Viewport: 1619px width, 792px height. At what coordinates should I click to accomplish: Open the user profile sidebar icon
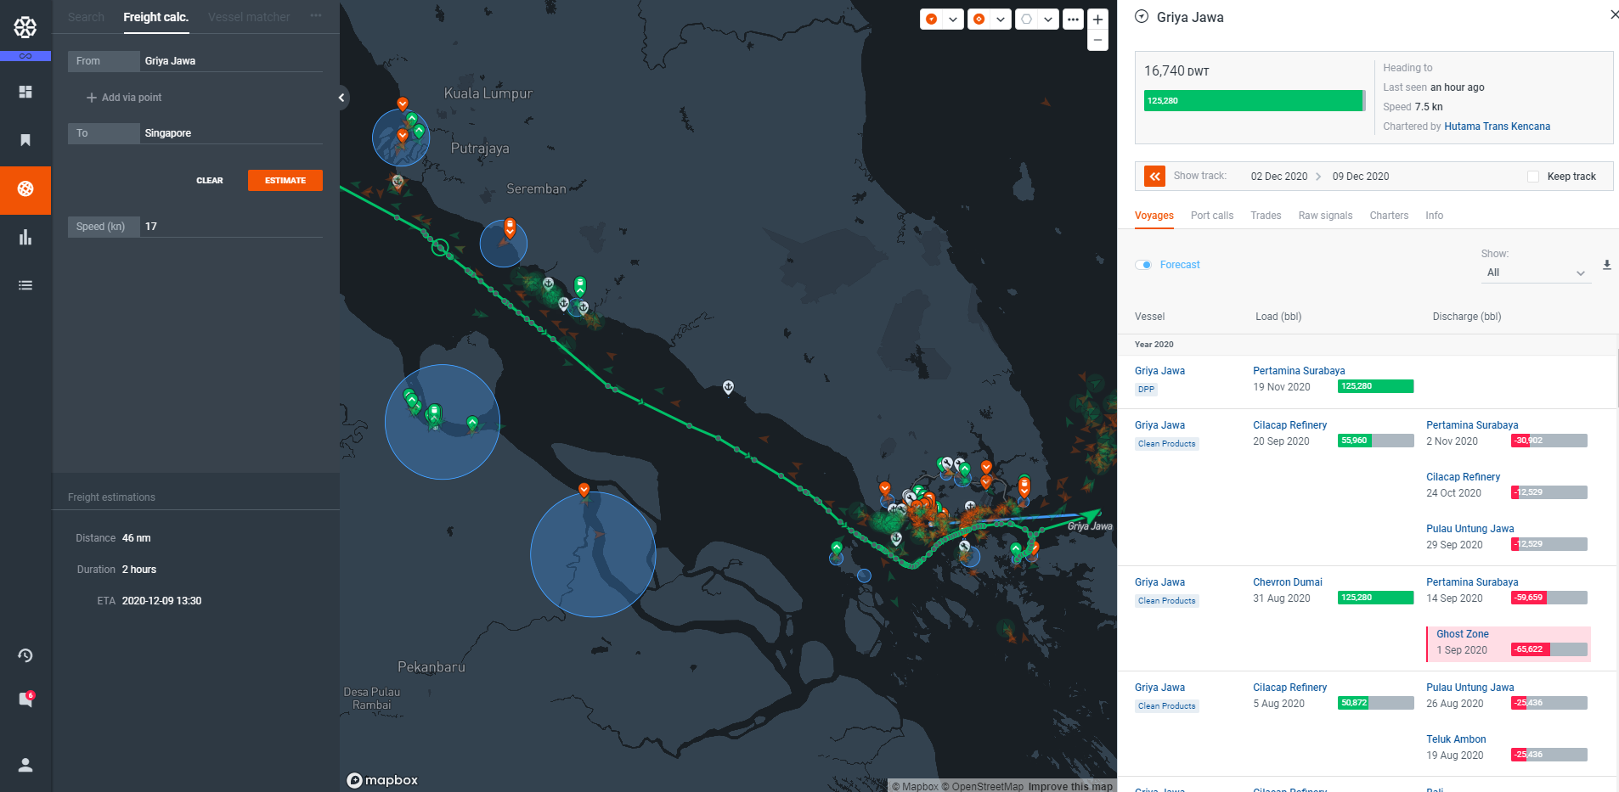point(25,765)
